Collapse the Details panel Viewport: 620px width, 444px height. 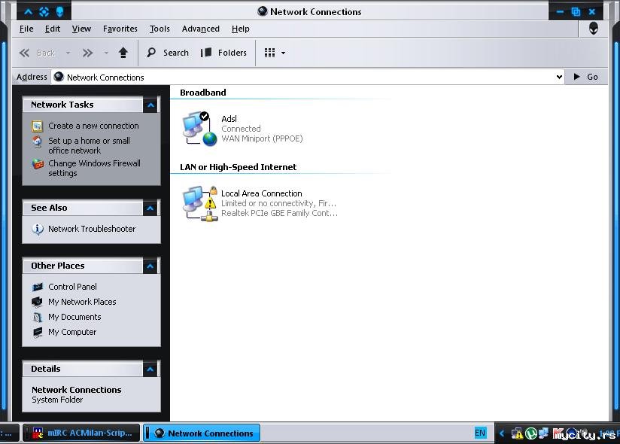point(150,369)
